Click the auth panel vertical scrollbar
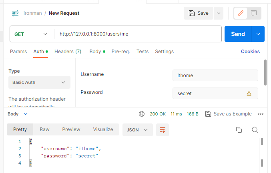271x173 pixels. click(x=265, y=72)
